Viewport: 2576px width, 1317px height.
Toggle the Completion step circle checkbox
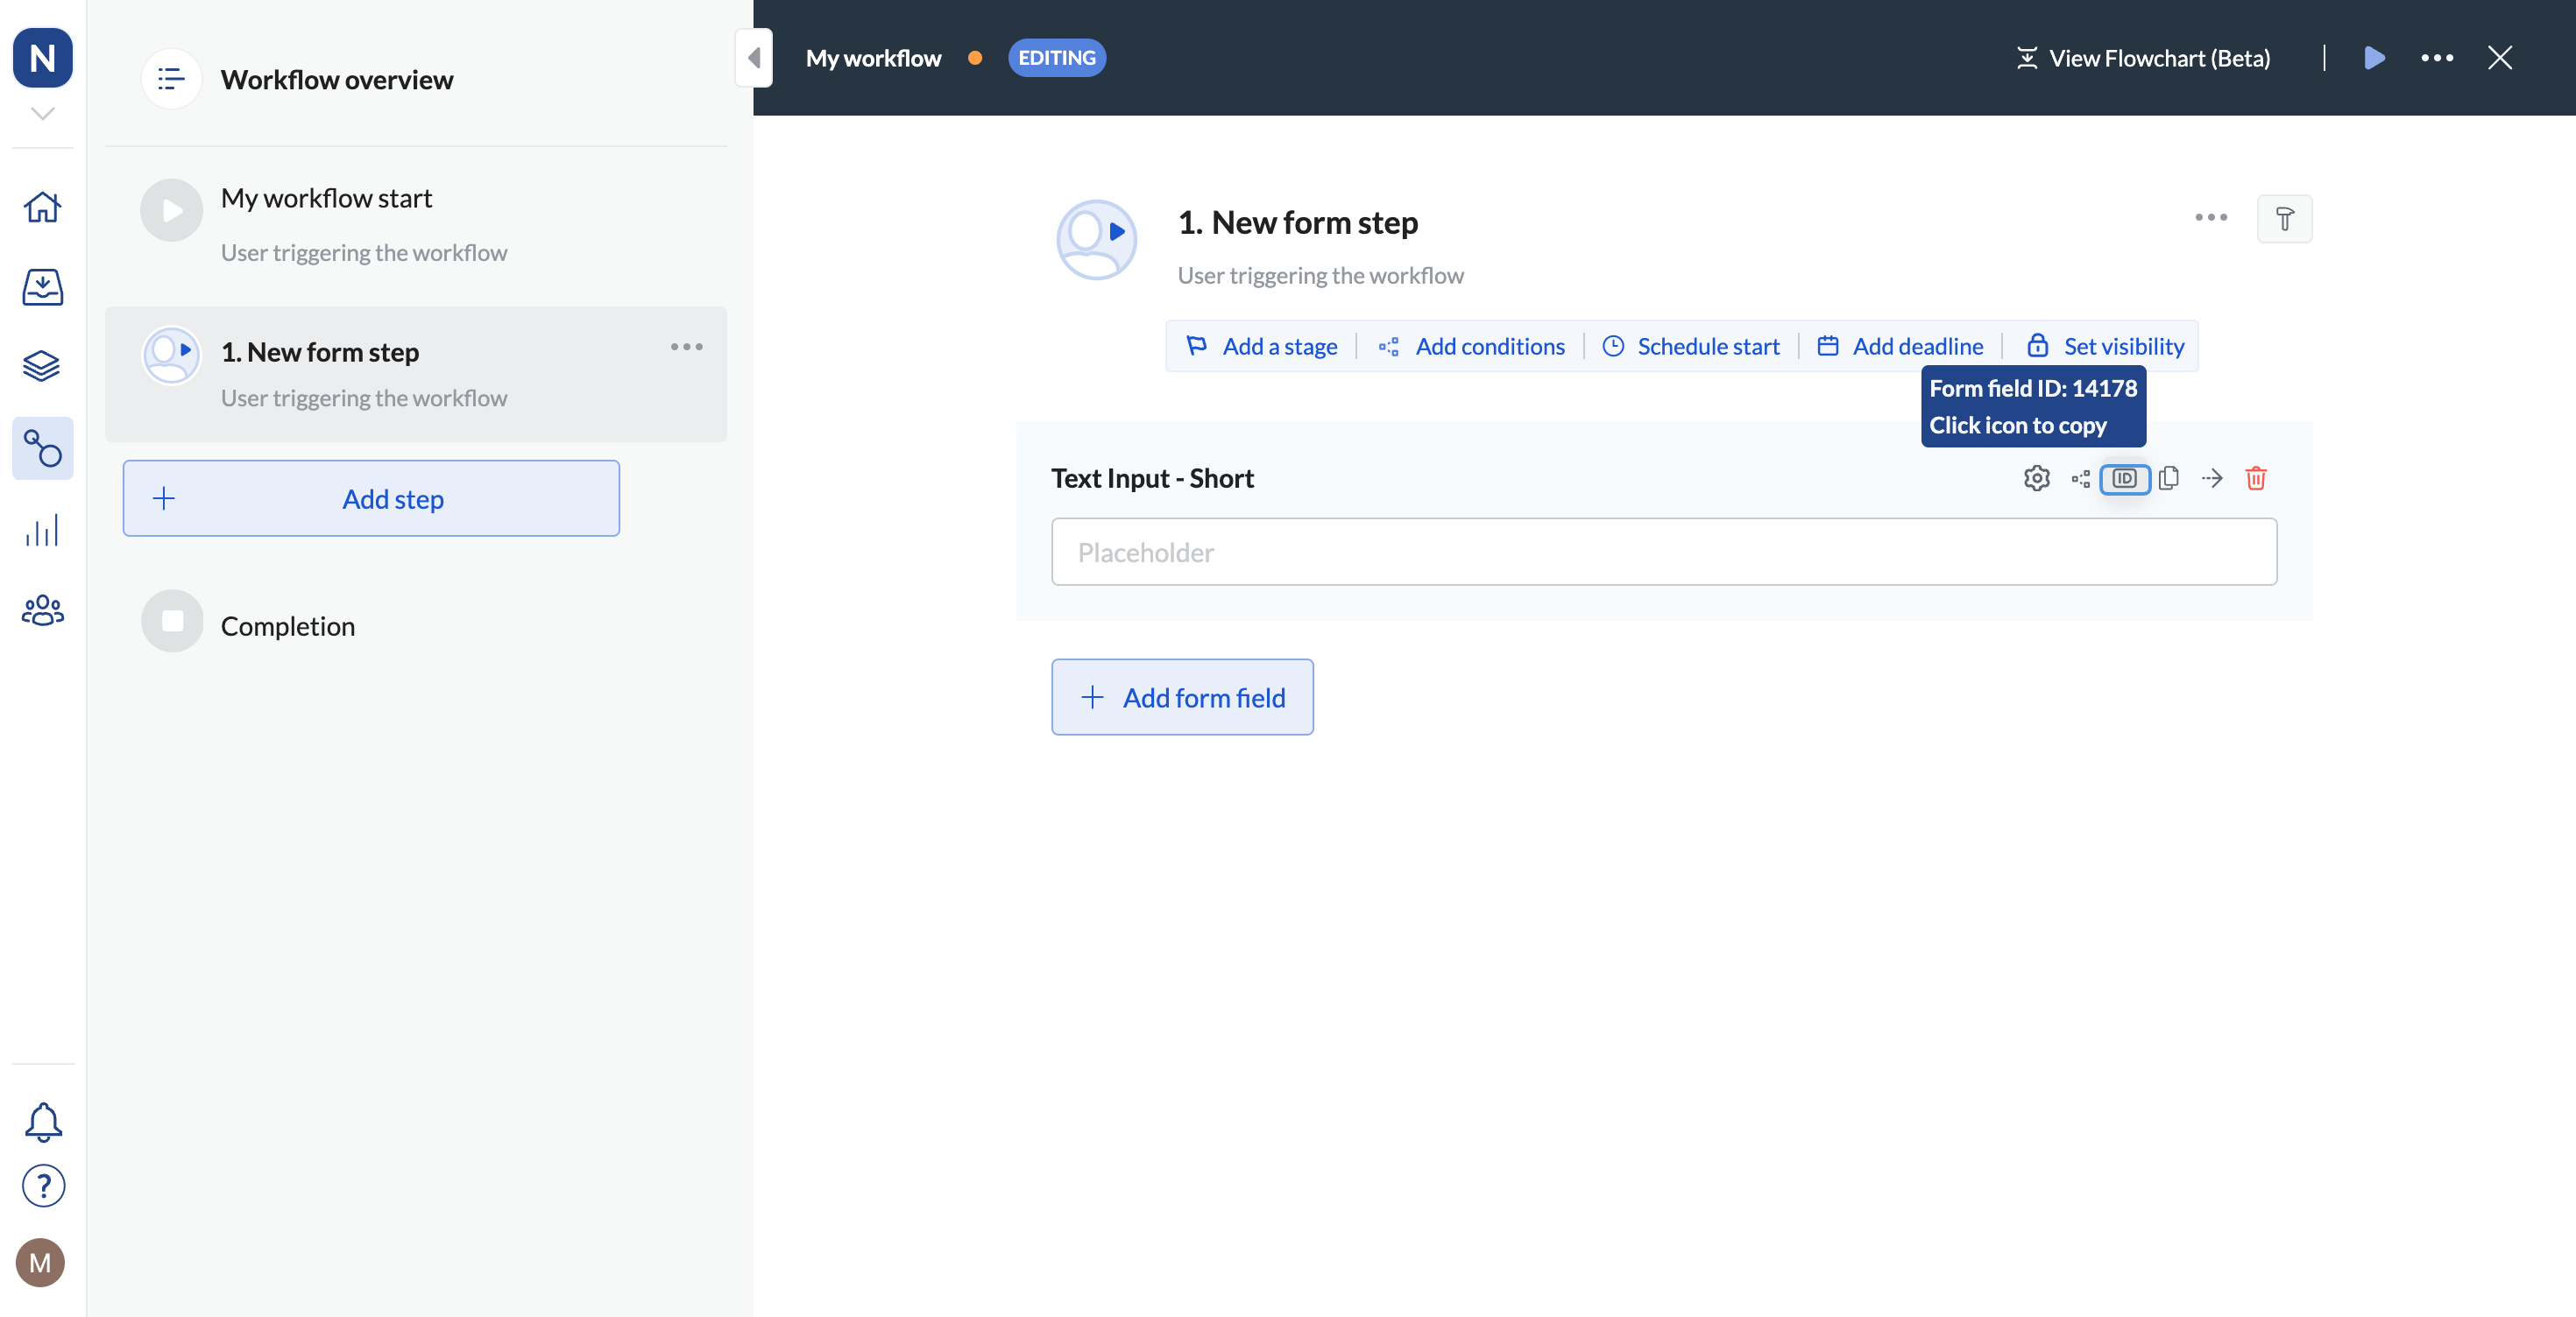[171, 621]
